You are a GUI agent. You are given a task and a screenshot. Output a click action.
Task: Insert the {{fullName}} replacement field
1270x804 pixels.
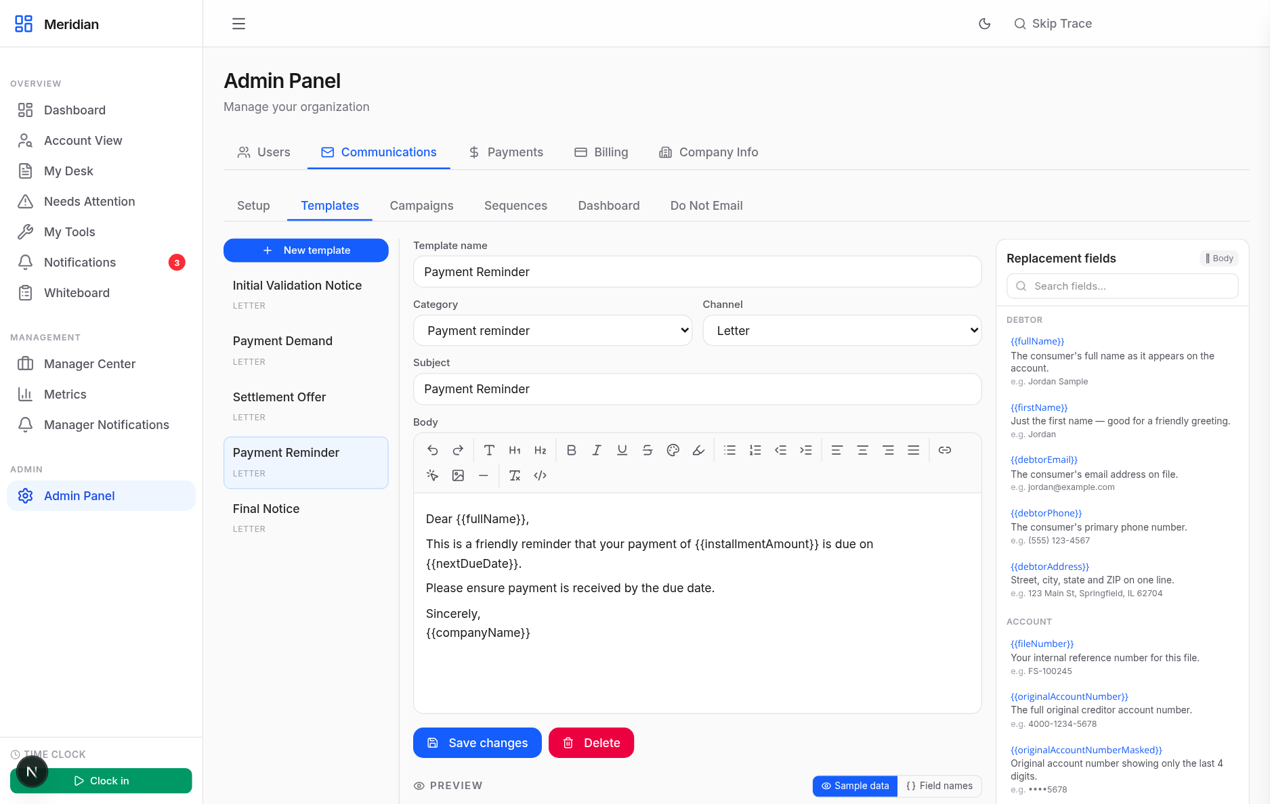click(x=1037, y=342)
